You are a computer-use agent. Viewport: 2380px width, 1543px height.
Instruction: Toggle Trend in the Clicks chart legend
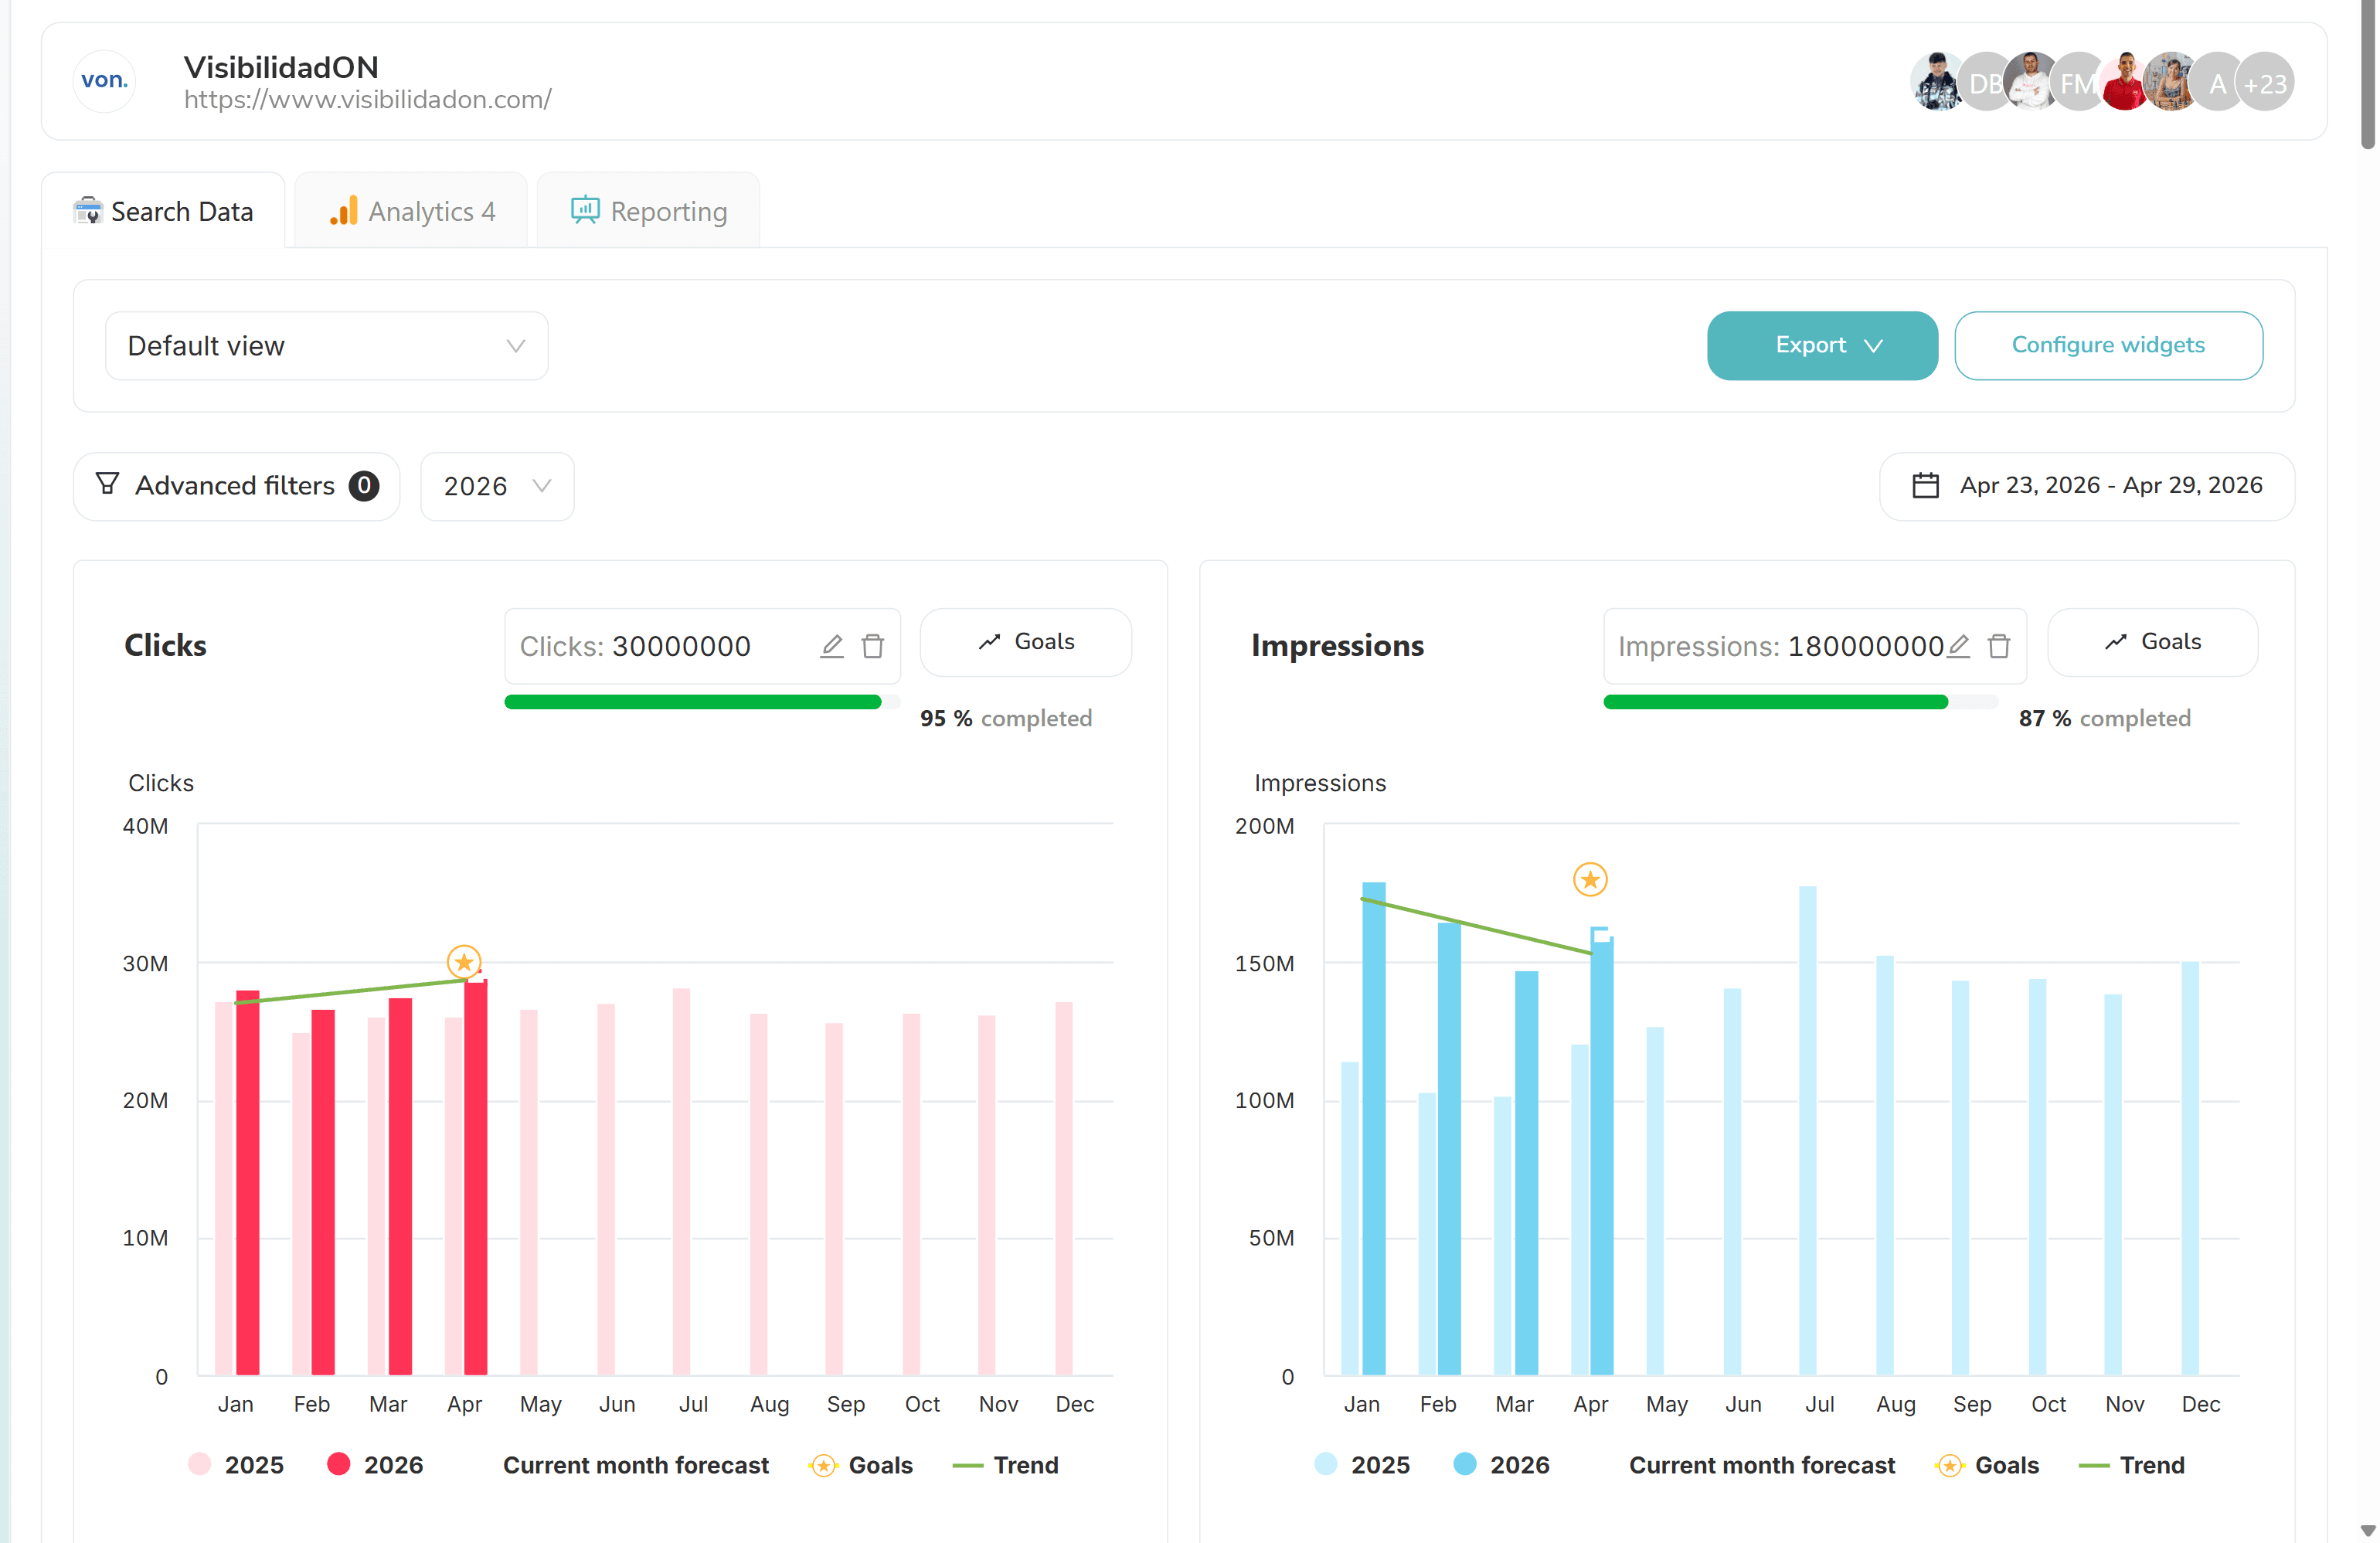(1006, 1465)
